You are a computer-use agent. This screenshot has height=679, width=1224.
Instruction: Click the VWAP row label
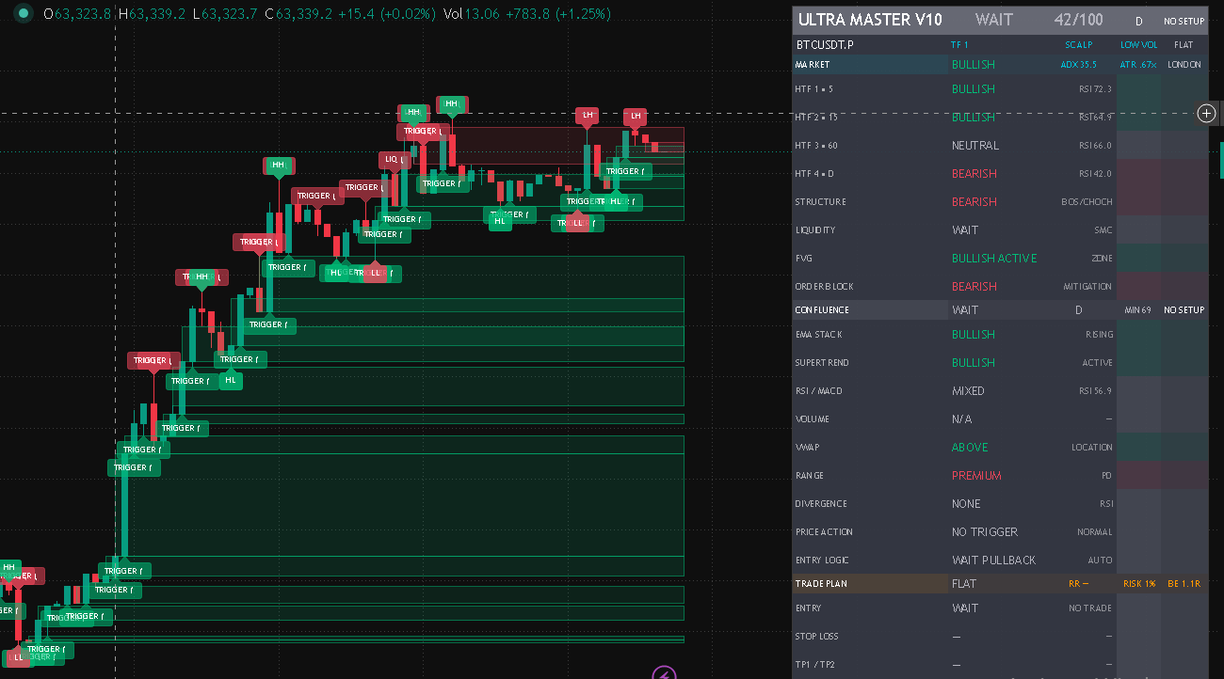pos(808,448)
